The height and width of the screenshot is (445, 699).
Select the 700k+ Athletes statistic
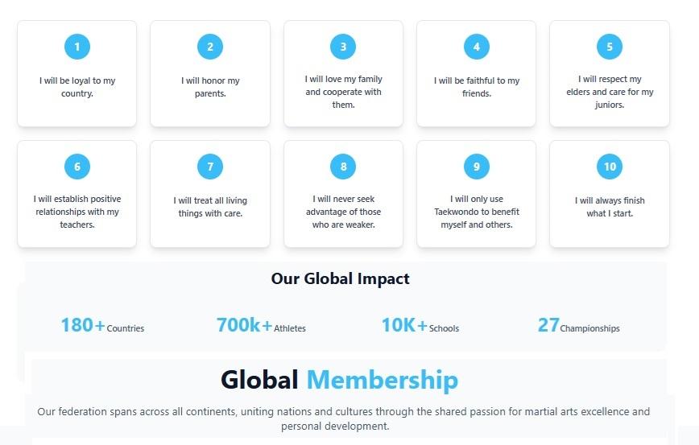click(261, 326)
